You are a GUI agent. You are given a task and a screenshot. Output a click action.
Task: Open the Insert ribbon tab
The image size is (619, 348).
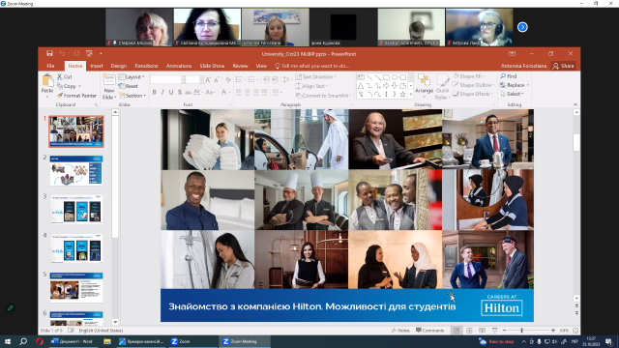pos(97,66)
